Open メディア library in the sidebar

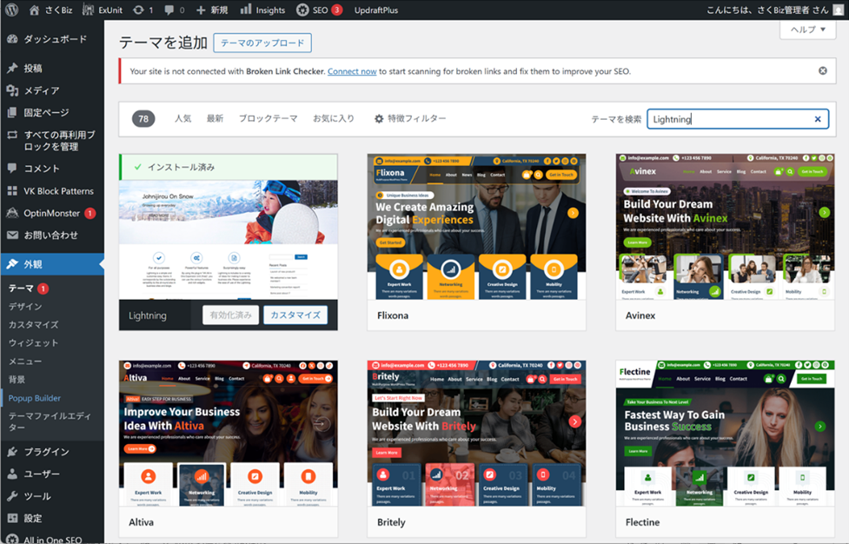52,90
